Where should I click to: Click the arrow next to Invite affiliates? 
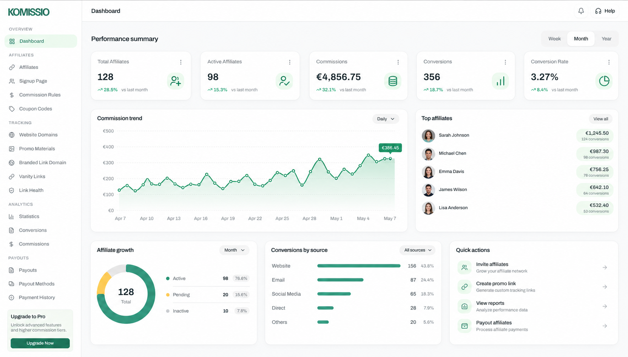tap(605, 267)
